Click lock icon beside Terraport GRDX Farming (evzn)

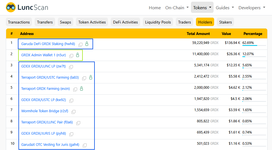pos(81,89)
